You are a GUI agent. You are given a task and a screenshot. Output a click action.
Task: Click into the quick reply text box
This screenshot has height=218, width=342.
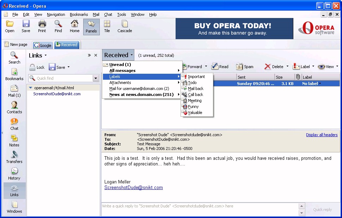coord(200,209)
